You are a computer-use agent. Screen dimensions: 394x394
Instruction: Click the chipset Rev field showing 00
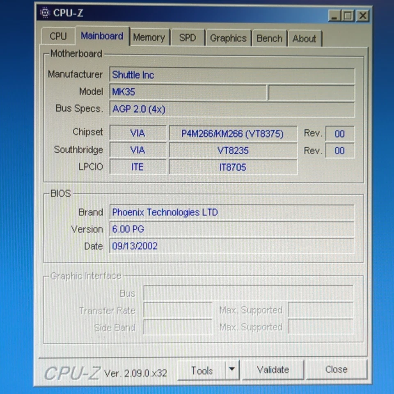[339, 133]
